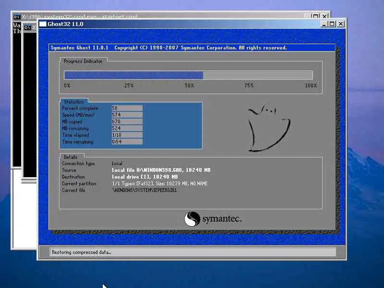Click the blue progress indicator bar
384x288 pixels.
pos(133,75)
